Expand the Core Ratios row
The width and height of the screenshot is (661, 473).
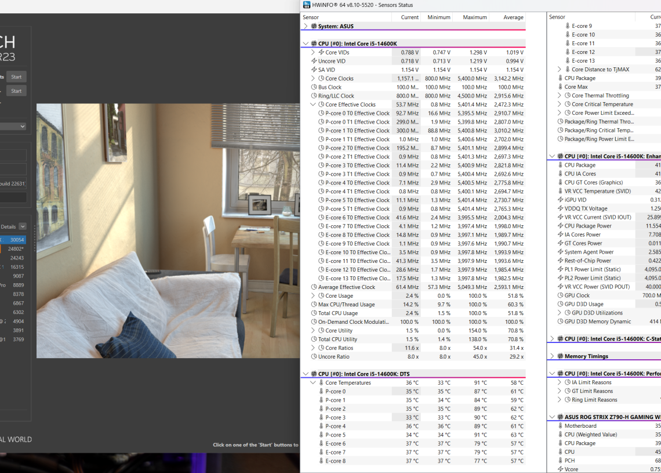click(x=313, y=348)
